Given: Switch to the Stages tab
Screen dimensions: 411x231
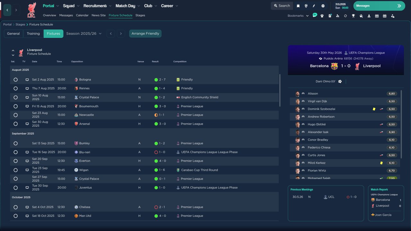Looking at the screenshot, I should pos(140,15).
